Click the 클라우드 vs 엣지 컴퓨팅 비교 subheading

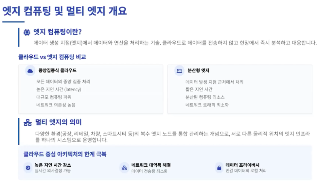pyautogui.click(x=52, y=57)
